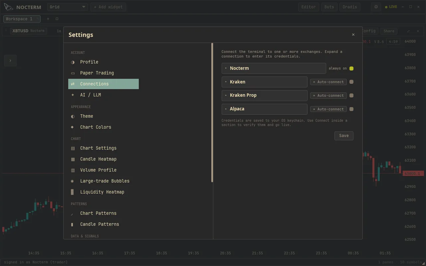Click the Theme half-circle icon
Image resolution: width=426 pixels, height=266 pixels.
(x=73, y=116)
